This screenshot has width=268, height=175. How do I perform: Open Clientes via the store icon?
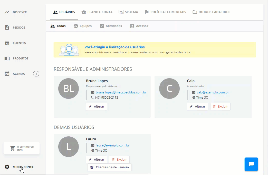7,43
